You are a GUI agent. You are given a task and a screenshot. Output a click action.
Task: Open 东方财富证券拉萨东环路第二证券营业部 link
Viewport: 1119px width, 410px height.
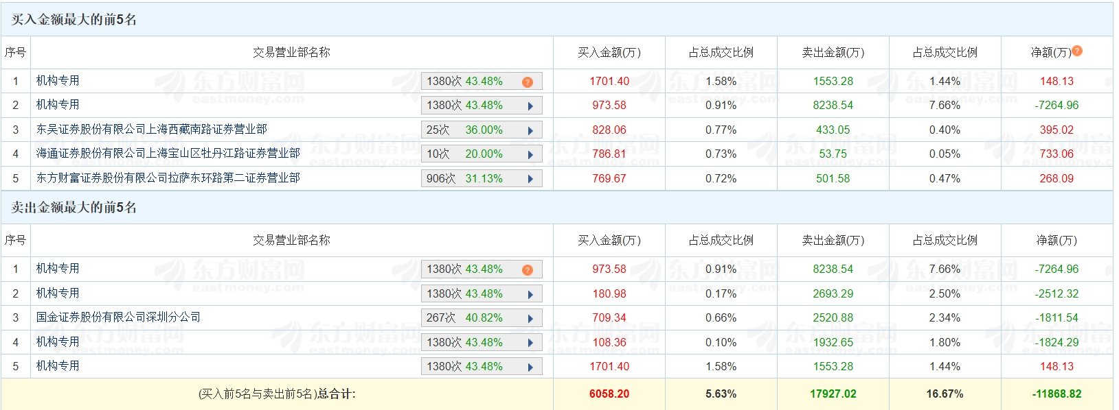168,178
